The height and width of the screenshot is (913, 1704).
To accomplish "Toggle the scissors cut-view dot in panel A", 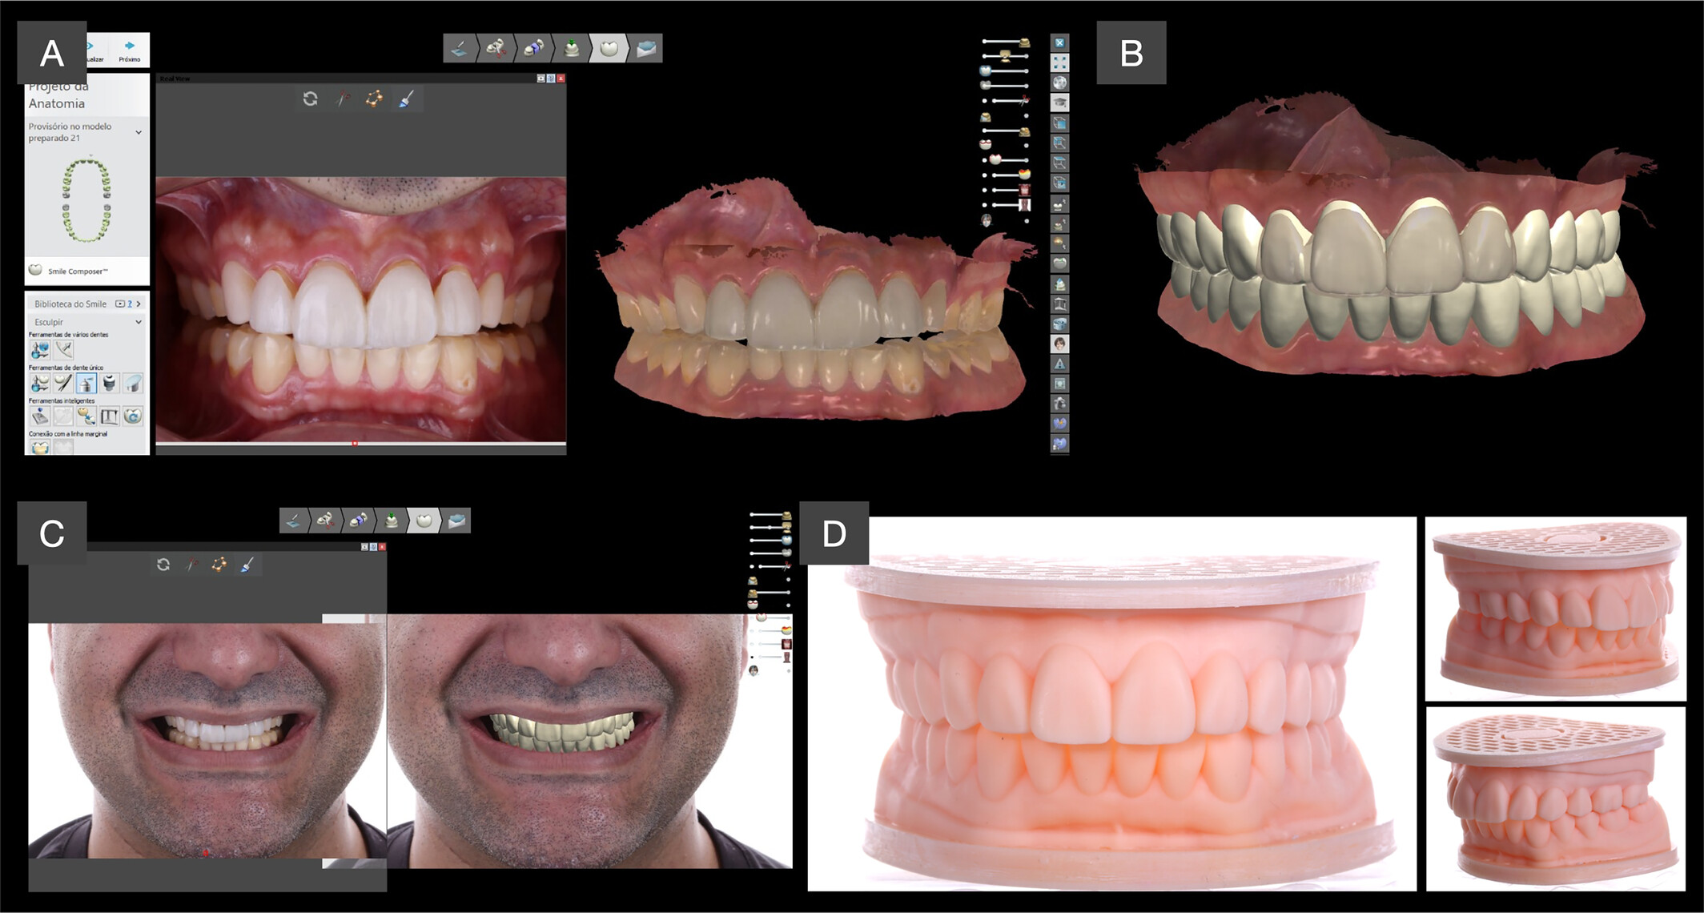I will tap(986, 101).
